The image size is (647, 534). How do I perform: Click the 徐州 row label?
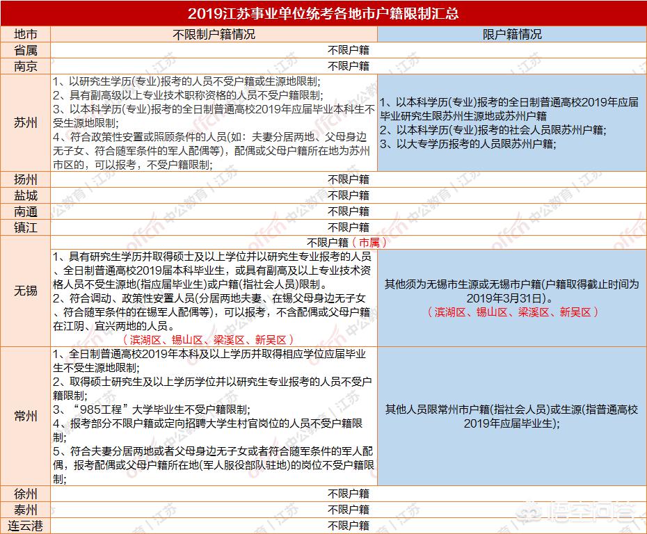tap(26, 494)
